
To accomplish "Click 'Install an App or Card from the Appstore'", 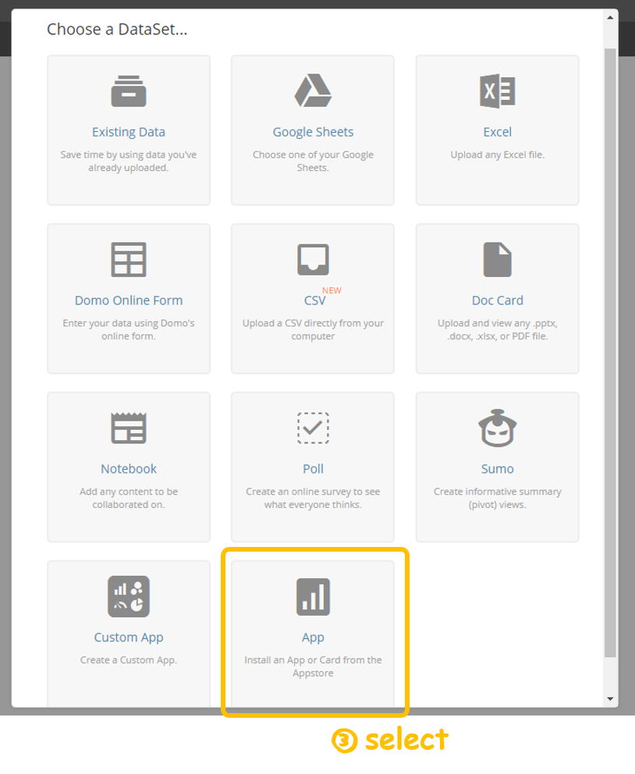I will [x=313, y=666].
